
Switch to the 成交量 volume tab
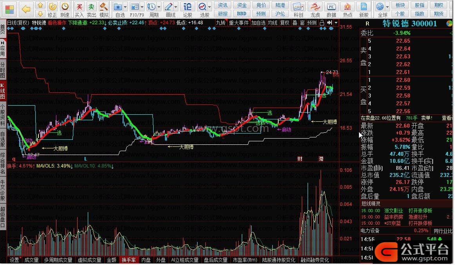point(31,260)
